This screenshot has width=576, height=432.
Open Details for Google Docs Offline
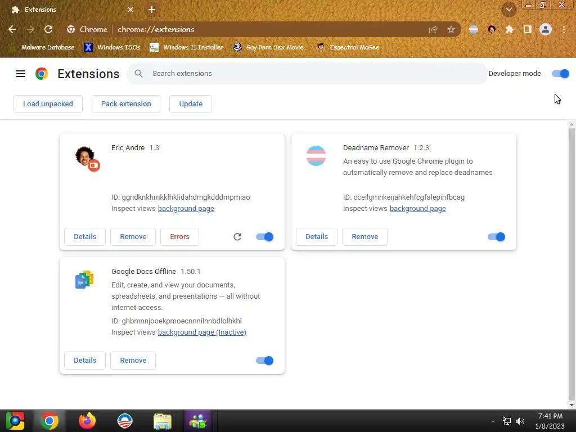(x=85, y=361)
